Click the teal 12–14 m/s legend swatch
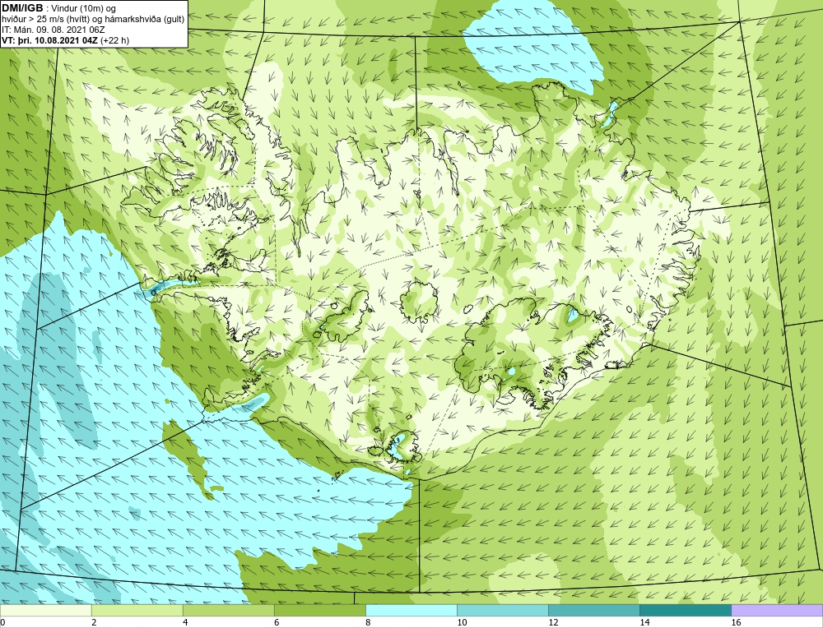This screenshot has height=628, width=823. click(x=593, y=610)
